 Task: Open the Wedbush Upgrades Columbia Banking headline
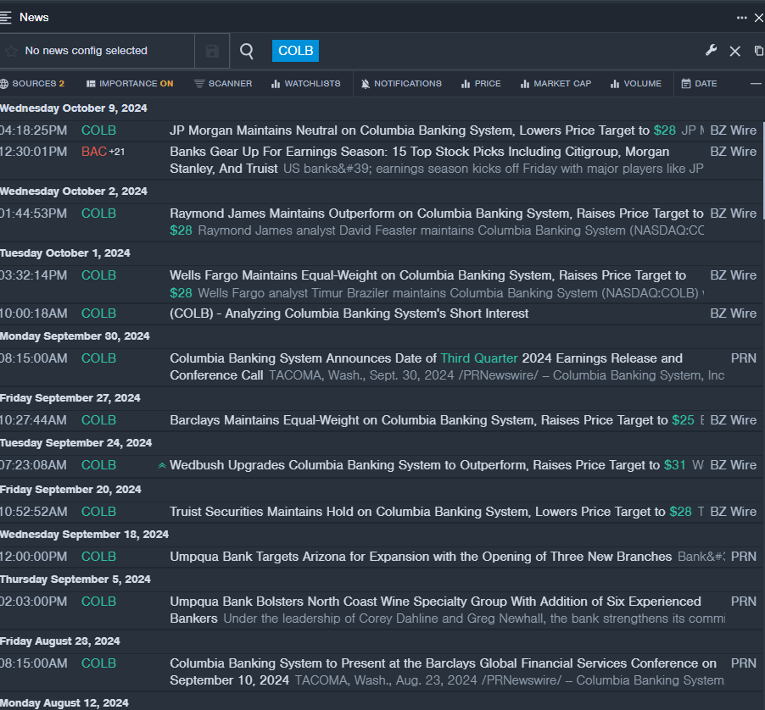[x=414, y=465]
